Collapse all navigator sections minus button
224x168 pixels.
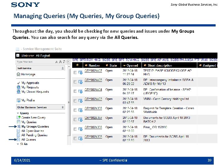point(68,62)
